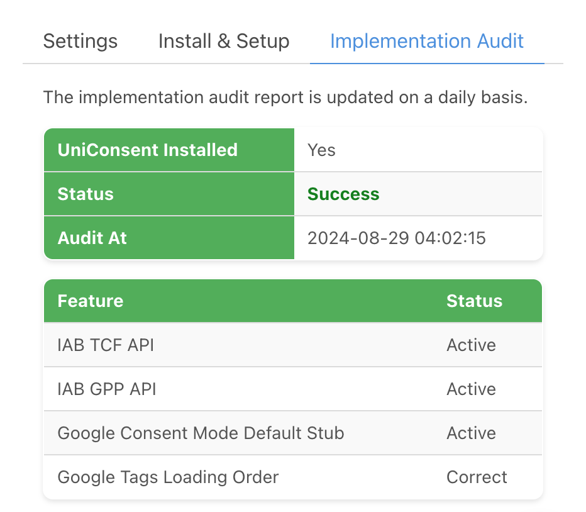Image resolution: width=586 pixels, height=512 pixels.
Task: Select the Google Tags Loading Order row
Action: coord(168,477)
